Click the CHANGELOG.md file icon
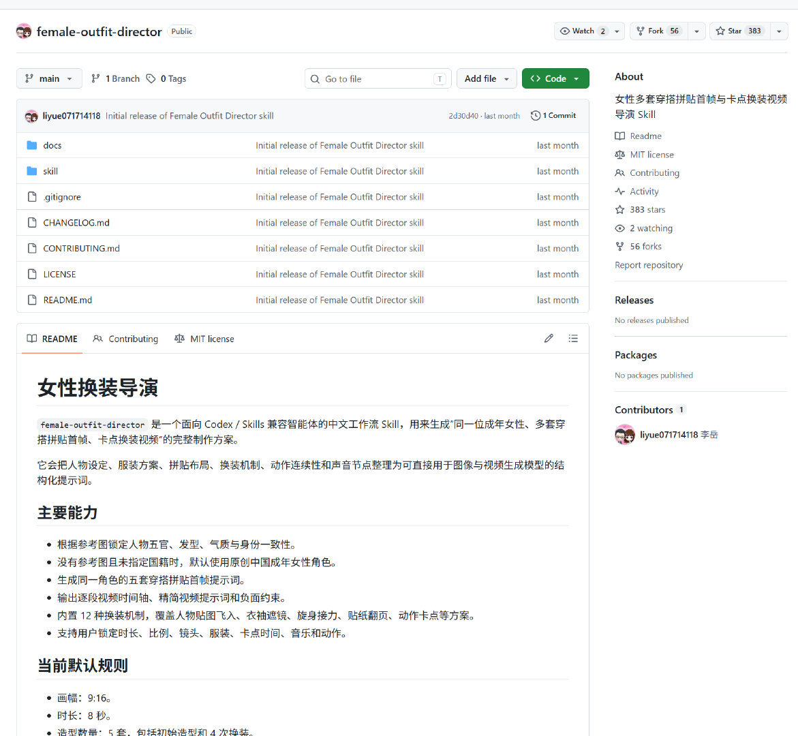Viewport: 798px width, 736px height. pyautogui.click(x=32, y=222)
